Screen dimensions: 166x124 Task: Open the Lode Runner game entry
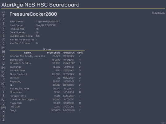tap(18, 70)
